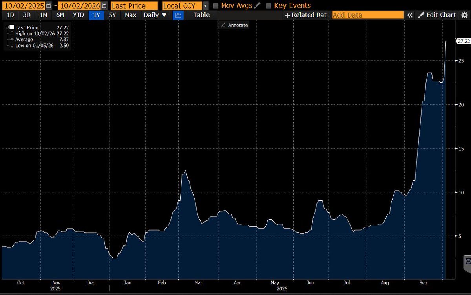Click the start date 10/02/2025 field
Image resolution: width=471 pixels, height=295 pixels.
pyautogui.click(x=23, y=6)
